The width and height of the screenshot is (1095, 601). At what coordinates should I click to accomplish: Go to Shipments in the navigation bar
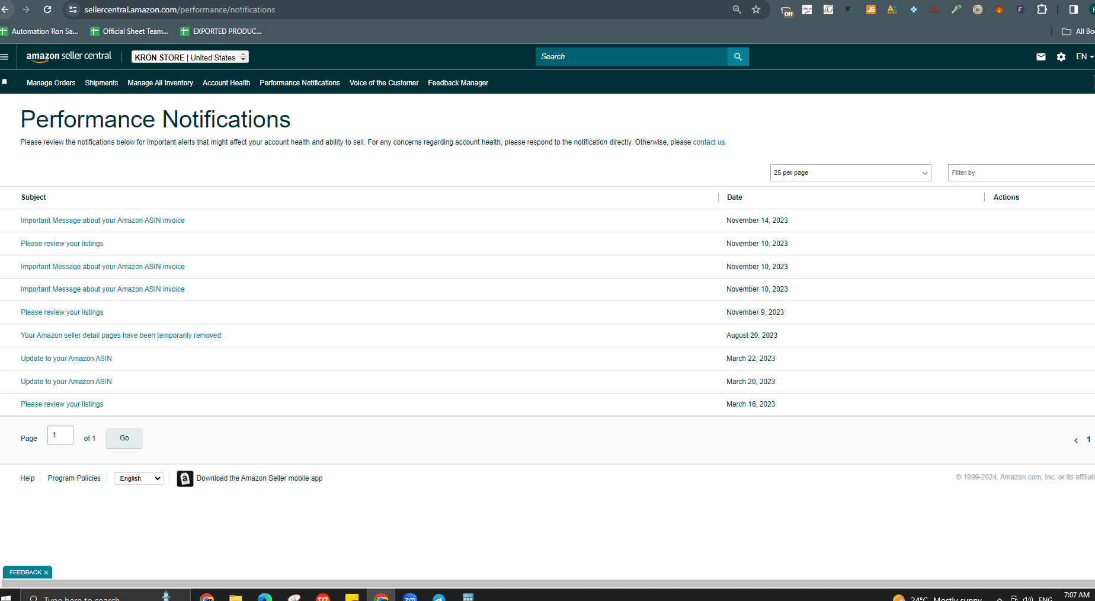(101, 83)
